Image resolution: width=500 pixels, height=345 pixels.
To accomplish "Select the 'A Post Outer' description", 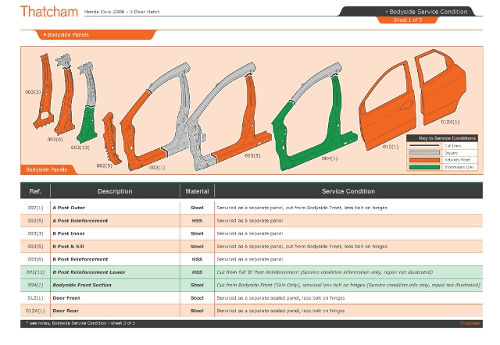I will point(69,208).
